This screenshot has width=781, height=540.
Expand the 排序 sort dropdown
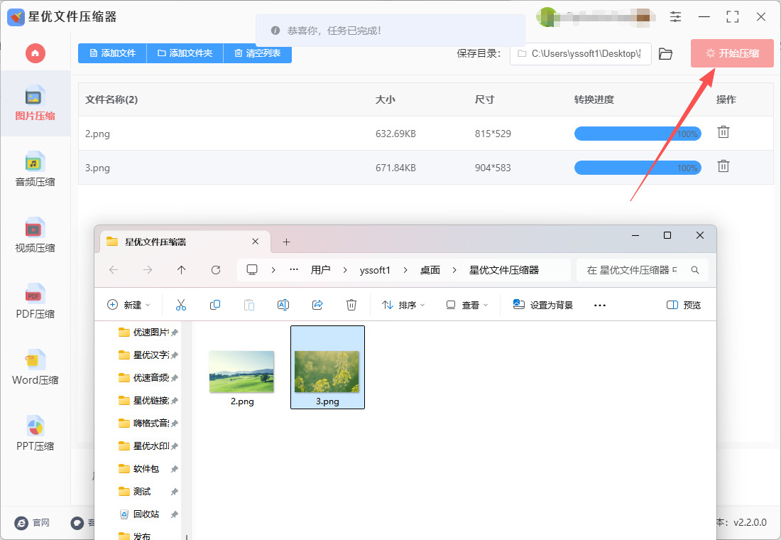403,305
